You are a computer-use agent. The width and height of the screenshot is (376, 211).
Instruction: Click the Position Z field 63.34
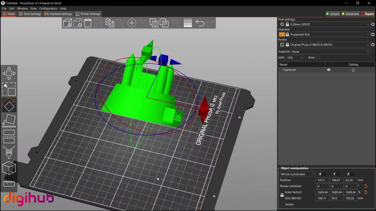350,180
